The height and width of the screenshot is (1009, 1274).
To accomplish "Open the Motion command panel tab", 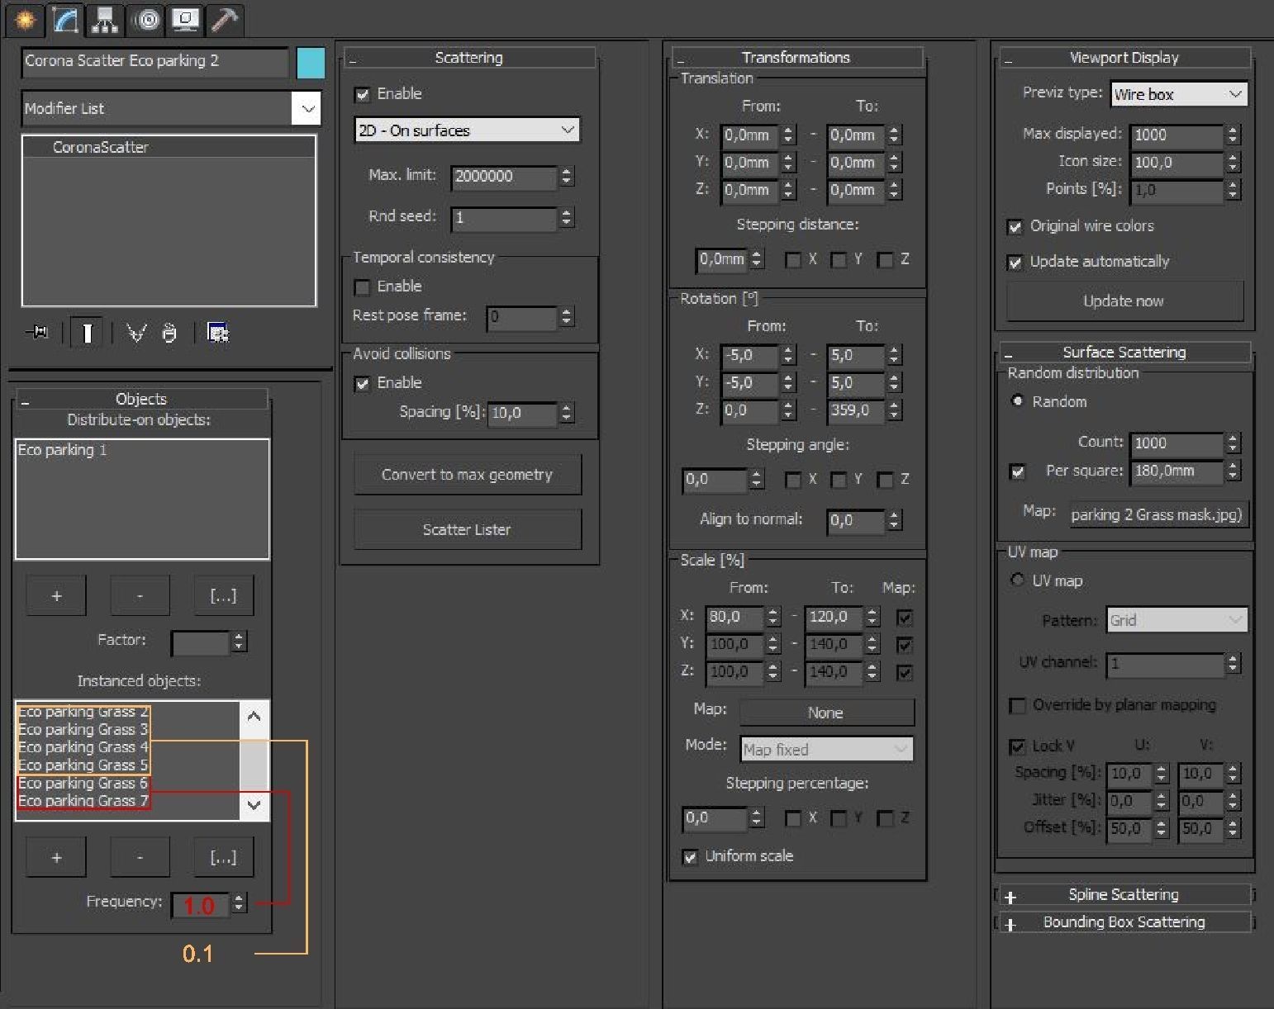I will click(147, 19).
